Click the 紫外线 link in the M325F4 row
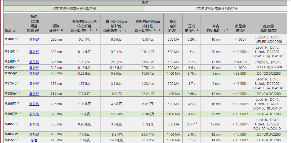The width and height of the screenshot is (291, 143). coord(34,62)
